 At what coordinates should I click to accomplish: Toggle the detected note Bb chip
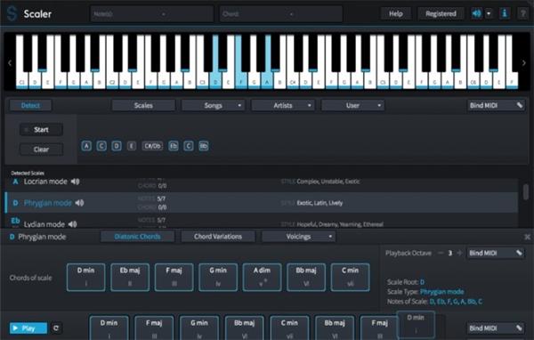click(x=203, y=146)
